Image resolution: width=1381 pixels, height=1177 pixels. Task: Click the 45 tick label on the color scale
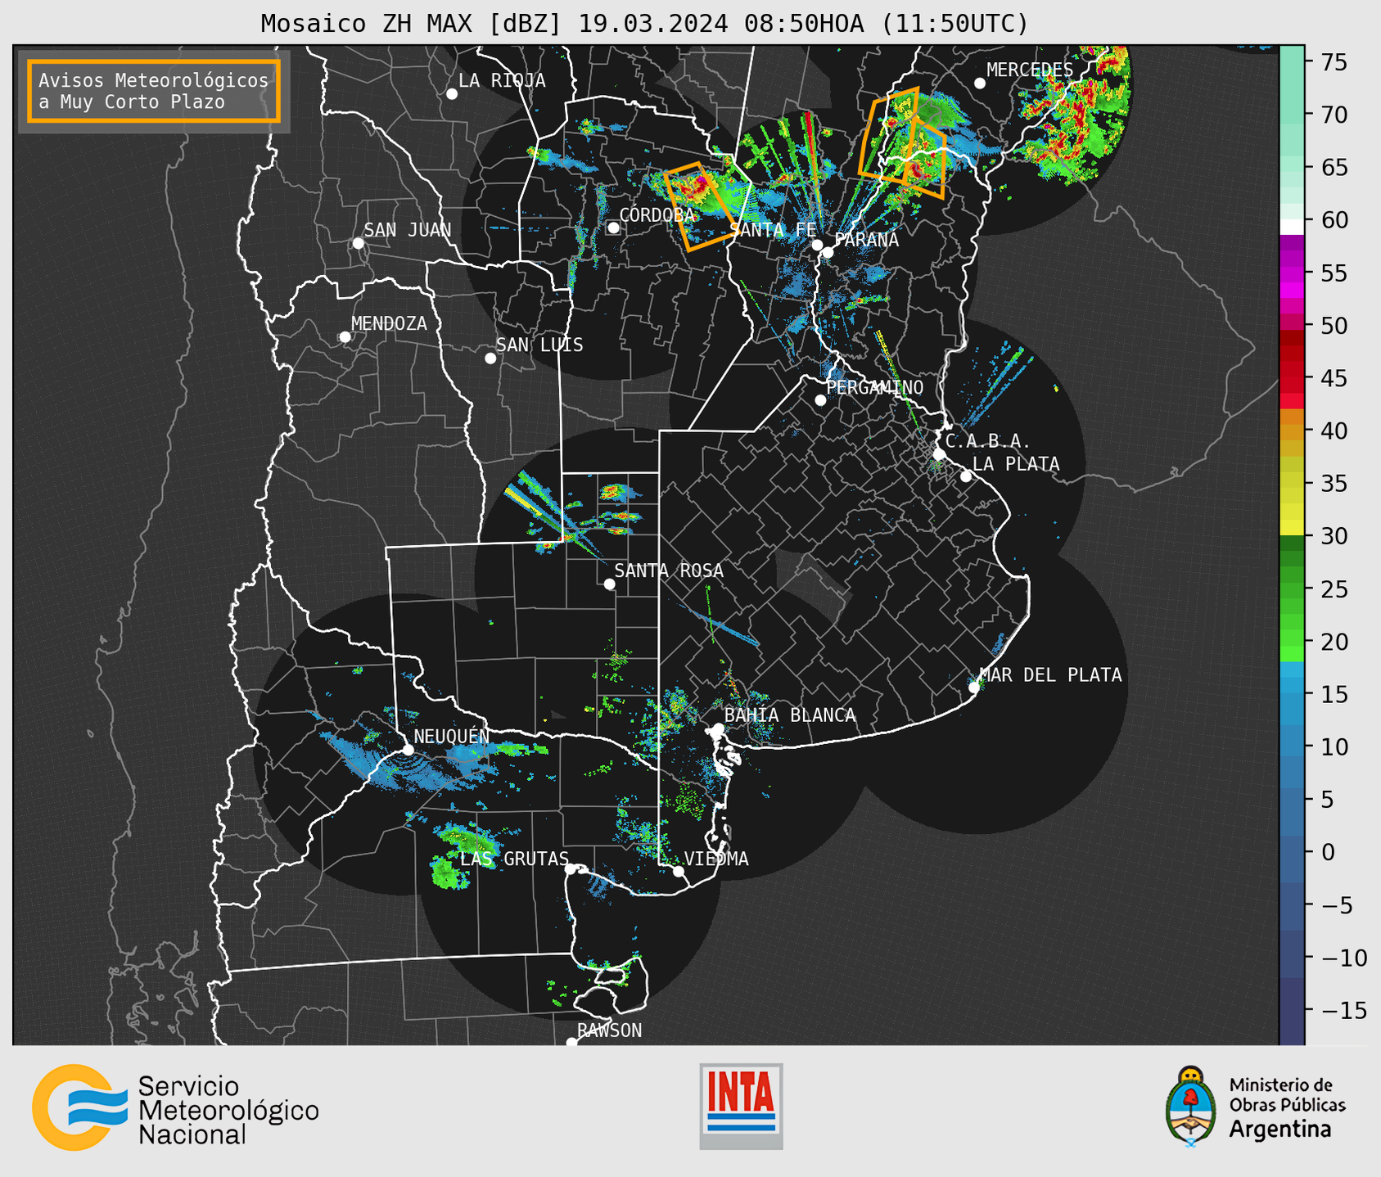(1334, 378)
